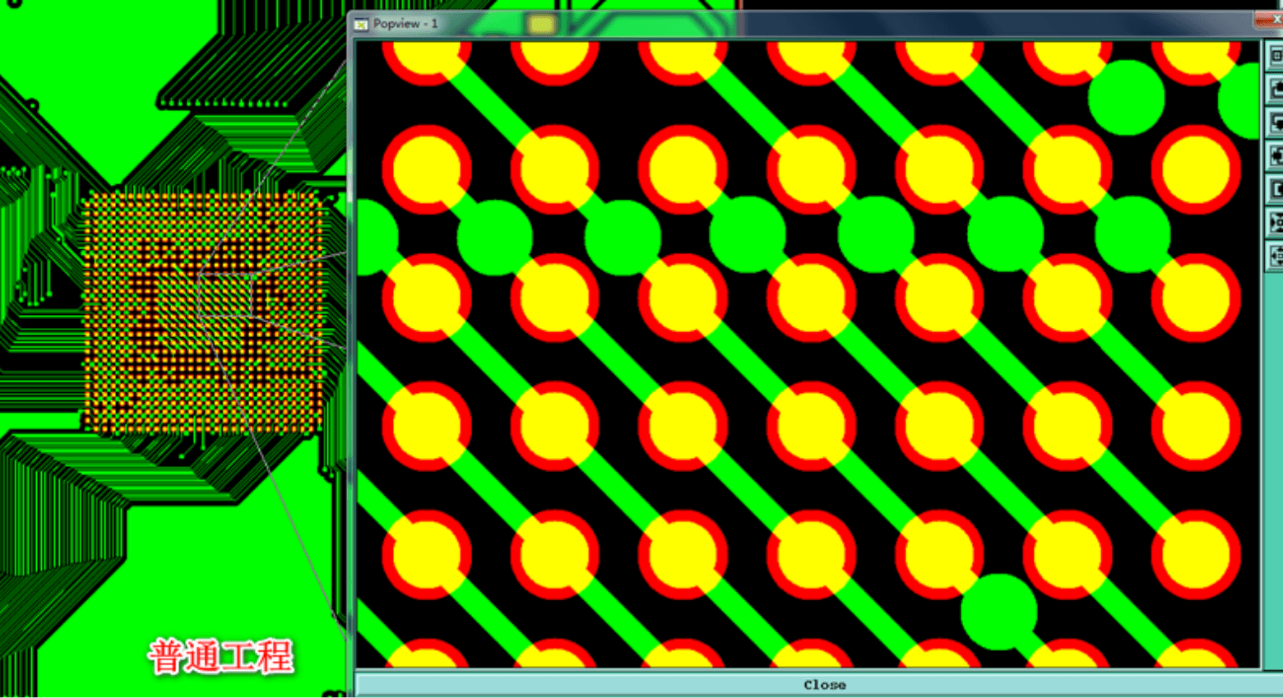Click the fifth icon in Popview's side toolbar
Screen dimensions: 1283x698
[1276, 189]
